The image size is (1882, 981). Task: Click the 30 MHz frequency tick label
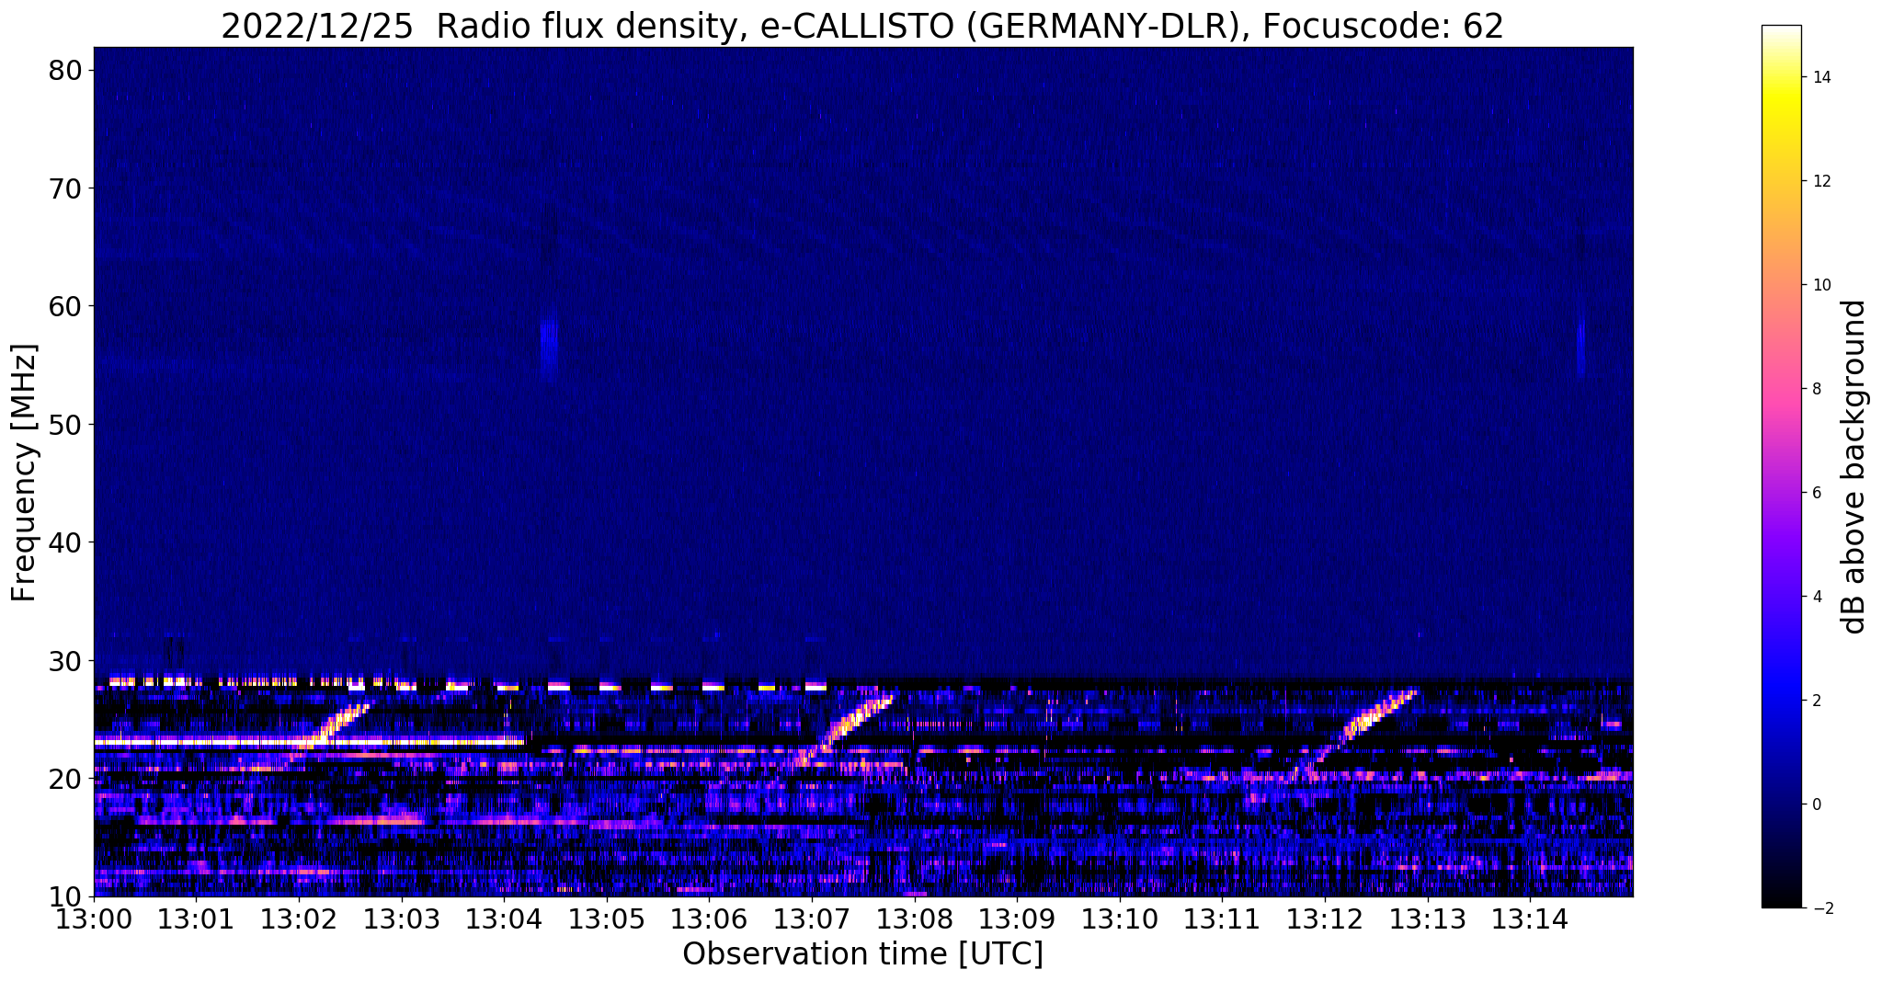pos(66,660)
